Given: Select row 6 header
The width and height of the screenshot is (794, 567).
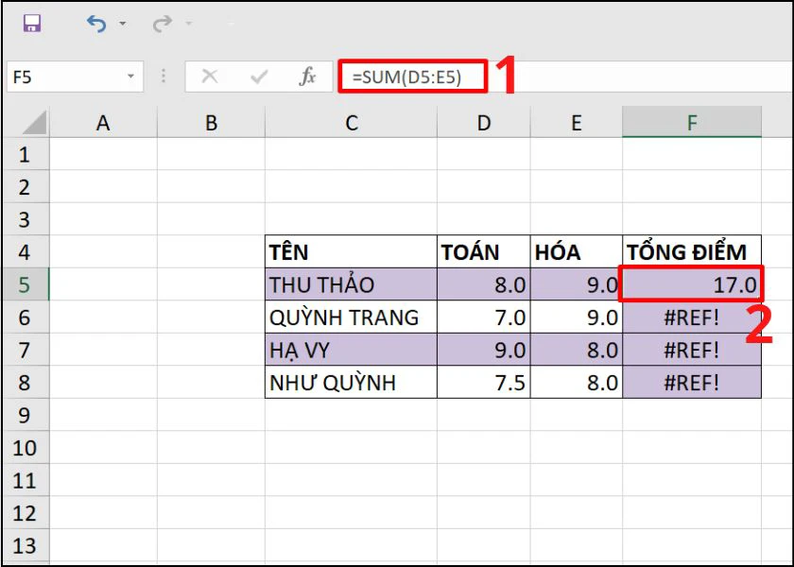Looking at the screenshot, I should click(26, 317).
